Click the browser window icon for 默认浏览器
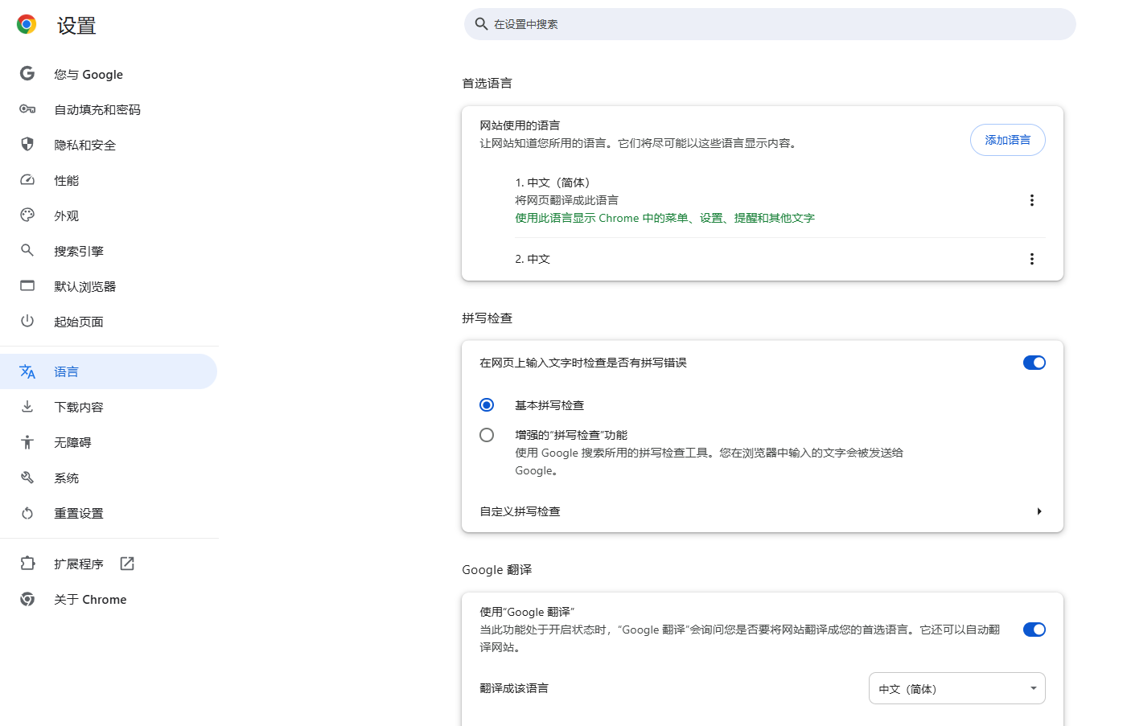1127x726 pixels. 27,285
